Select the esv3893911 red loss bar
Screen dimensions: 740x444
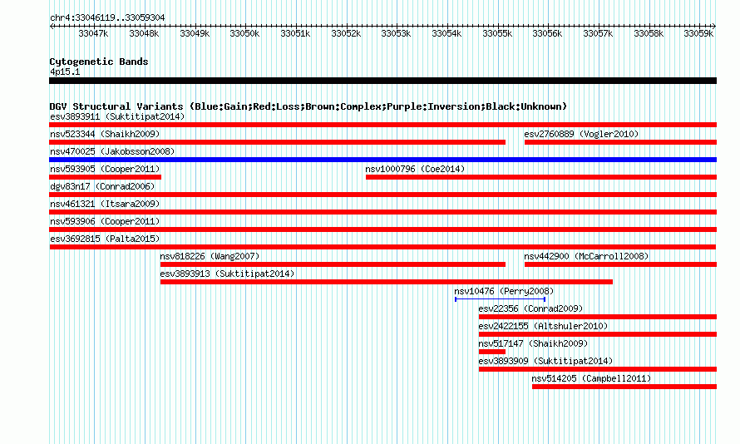382,125
